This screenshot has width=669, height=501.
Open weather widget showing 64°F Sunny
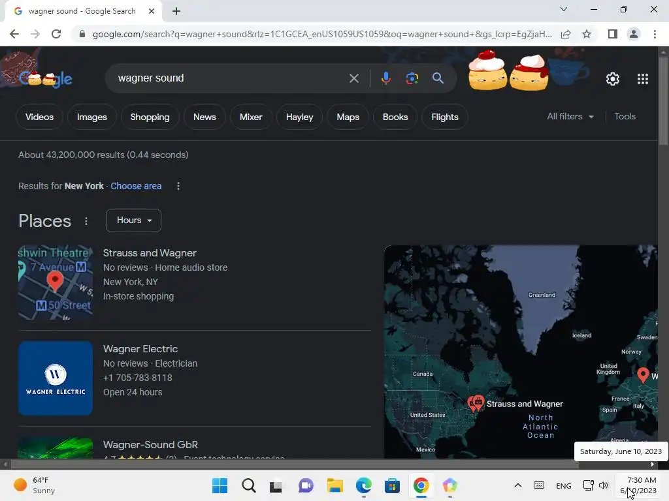point(35,485)
